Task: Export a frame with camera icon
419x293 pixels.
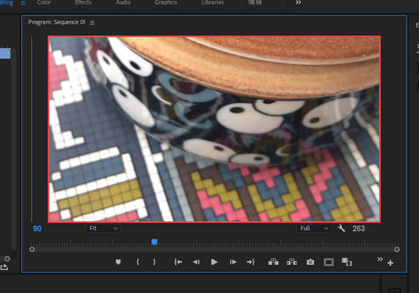Action: pyautogui.click(x=310, y=262)
